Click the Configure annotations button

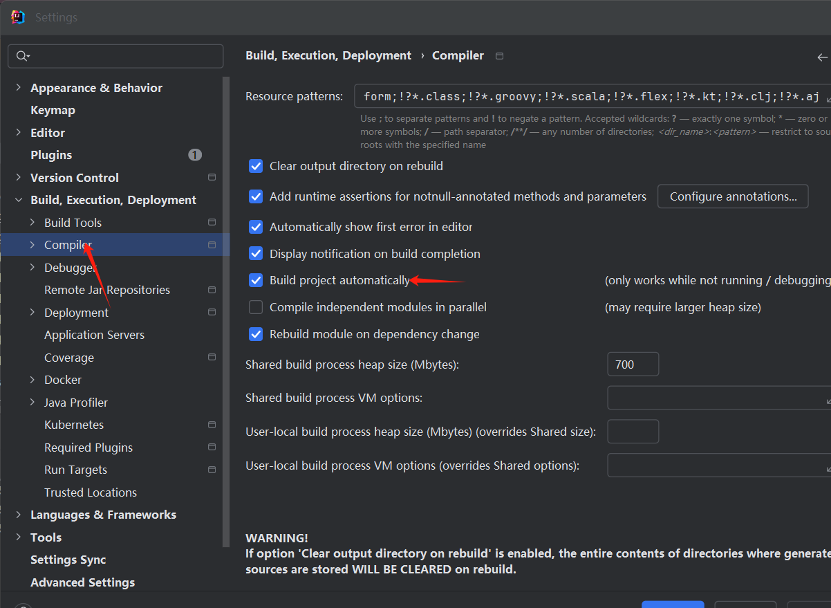pos(732,196)
